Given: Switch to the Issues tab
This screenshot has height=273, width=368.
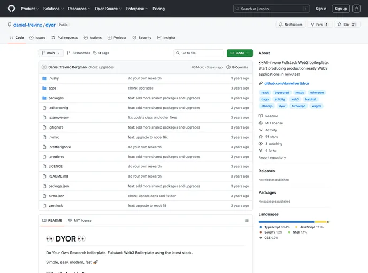Looking at the screenshot, I should [x=37, y=38].
